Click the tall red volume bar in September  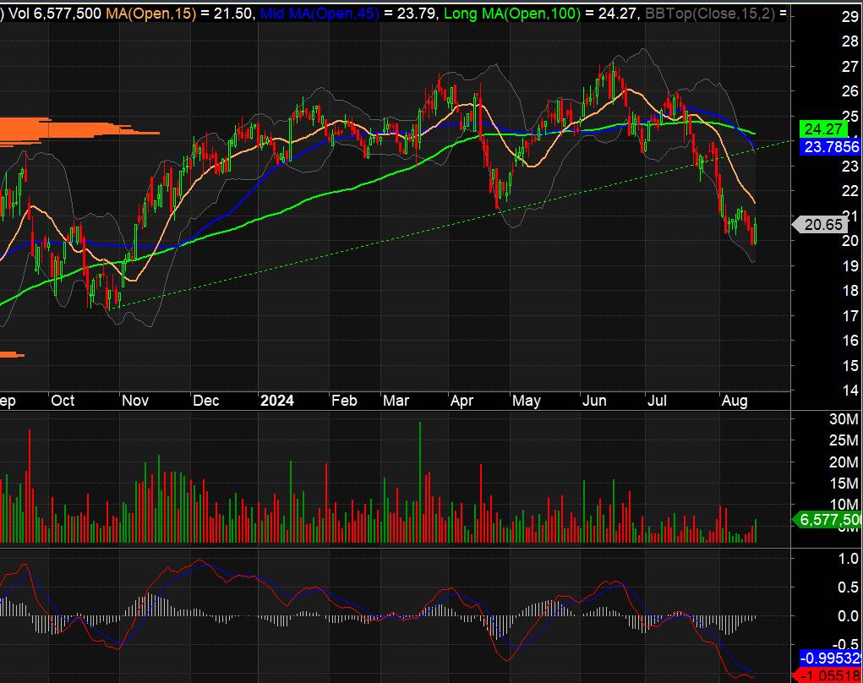point(30,486)
